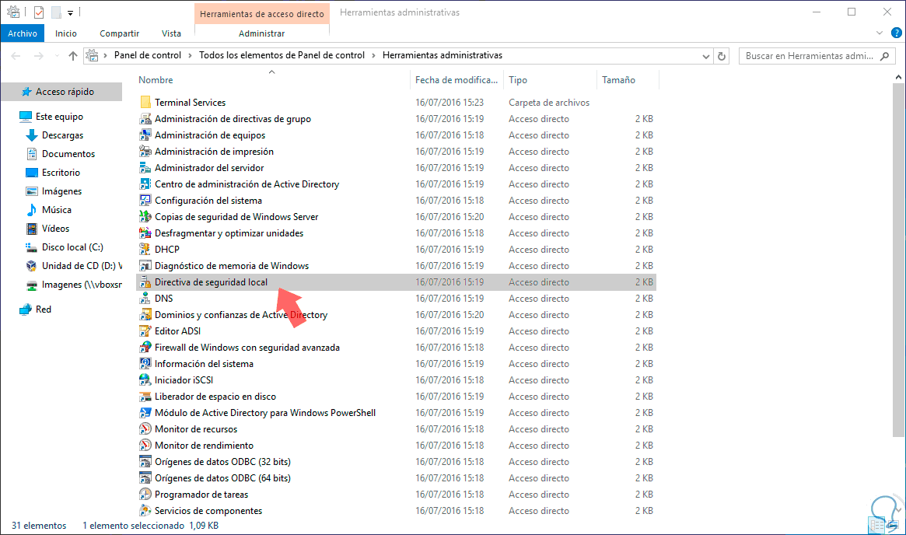Click Orígenes de datos ODBC (32 bits) icon
This screenshot has height=535, width=906.
point(145,462)
